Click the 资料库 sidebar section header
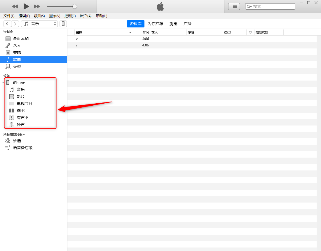 tap(8, 32)
